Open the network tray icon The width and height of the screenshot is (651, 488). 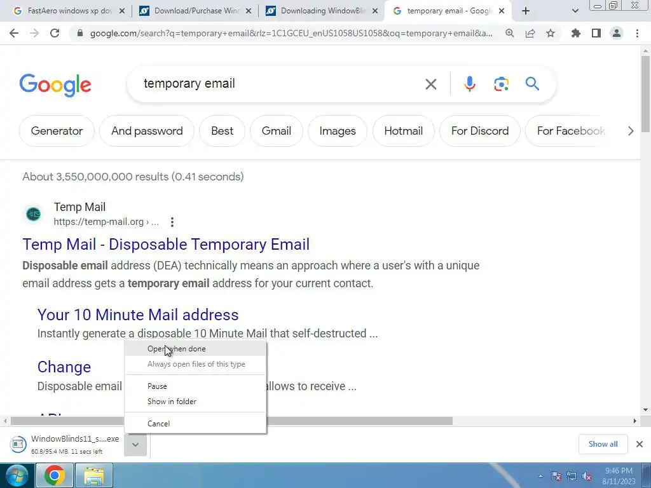572,477
